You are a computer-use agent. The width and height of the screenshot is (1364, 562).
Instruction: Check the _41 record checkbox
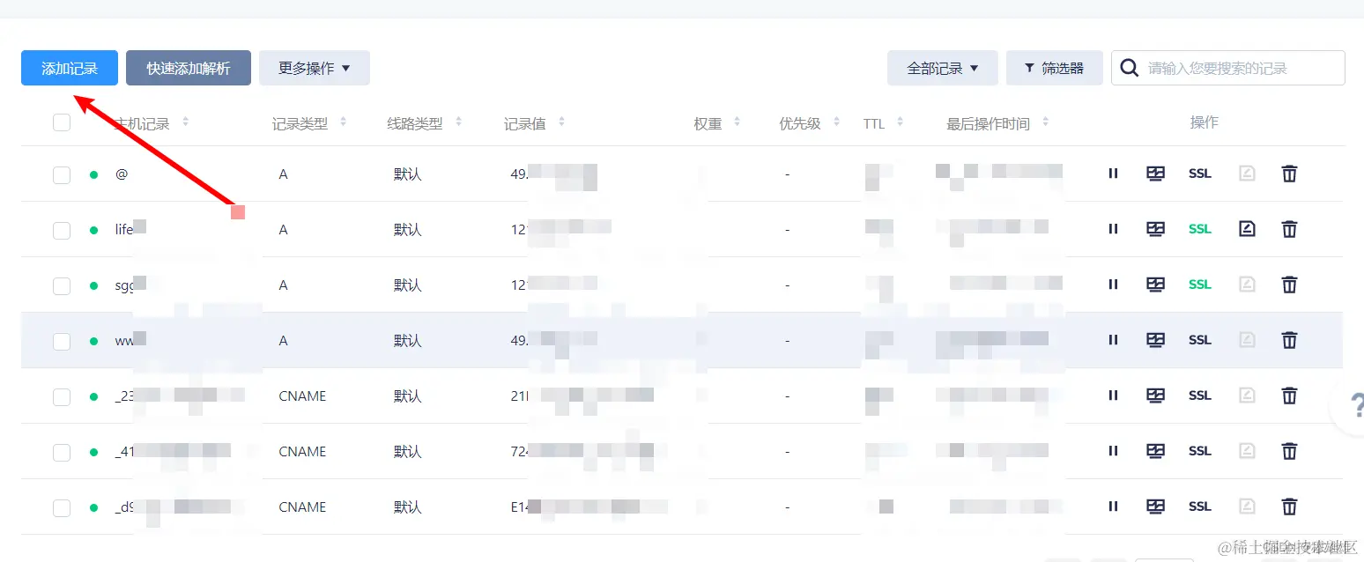[x=62, y=452]
